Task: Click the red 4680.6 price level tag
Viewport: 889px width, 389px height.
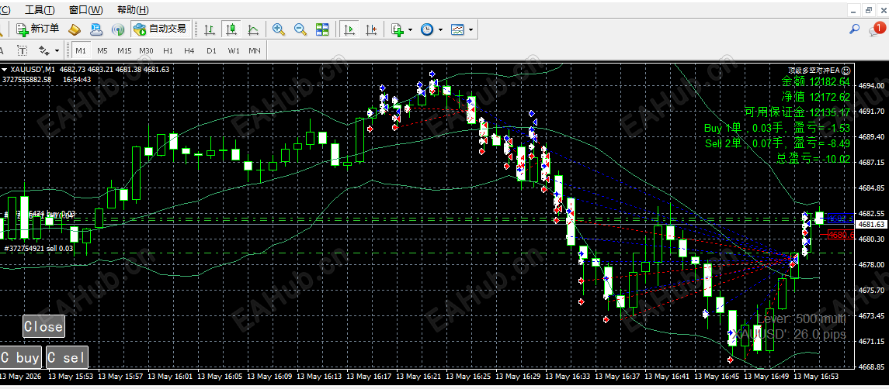Action: (x=842, y=235)
